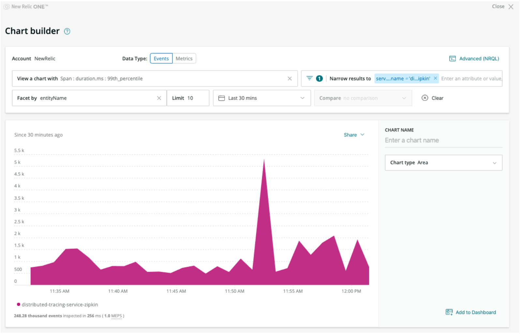The height and width of the screenshot is (334, 520).
Task: Click the Close text button
Action: [498, 7]
